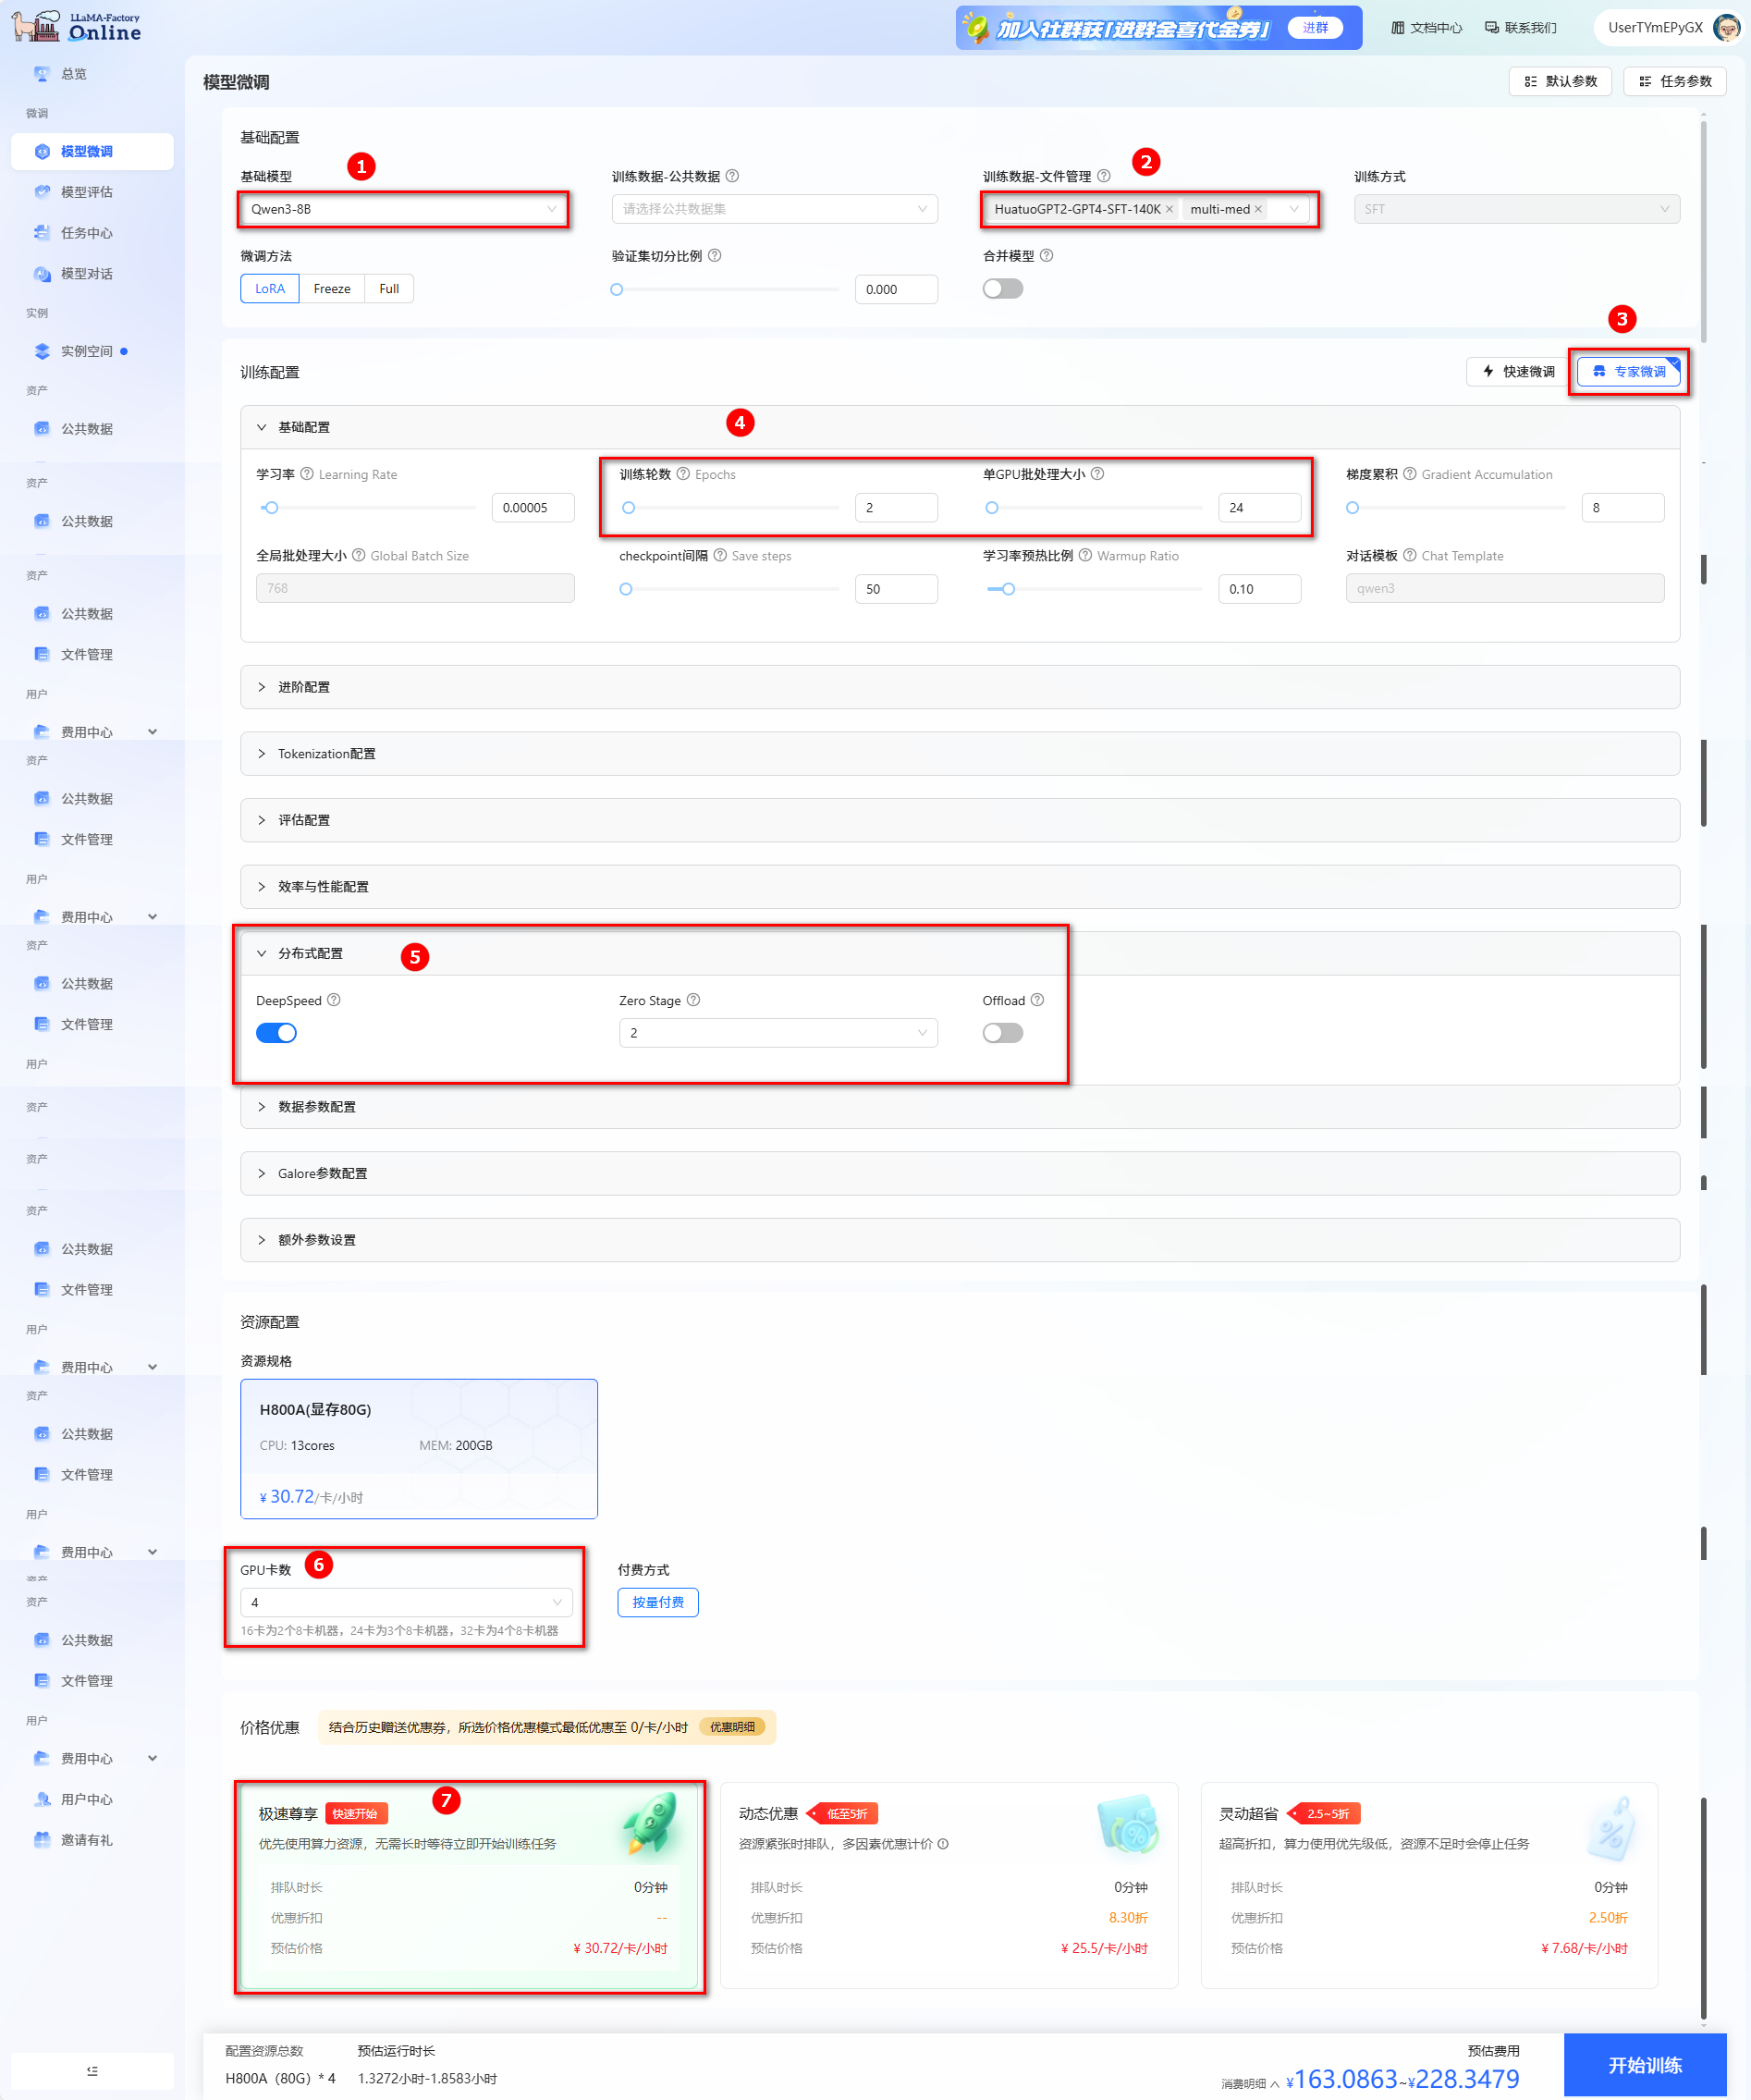This screenshot has width=1751, height=2100.
Task: Click the 文档中心 book icon
Action: (x=1398, y=28)
